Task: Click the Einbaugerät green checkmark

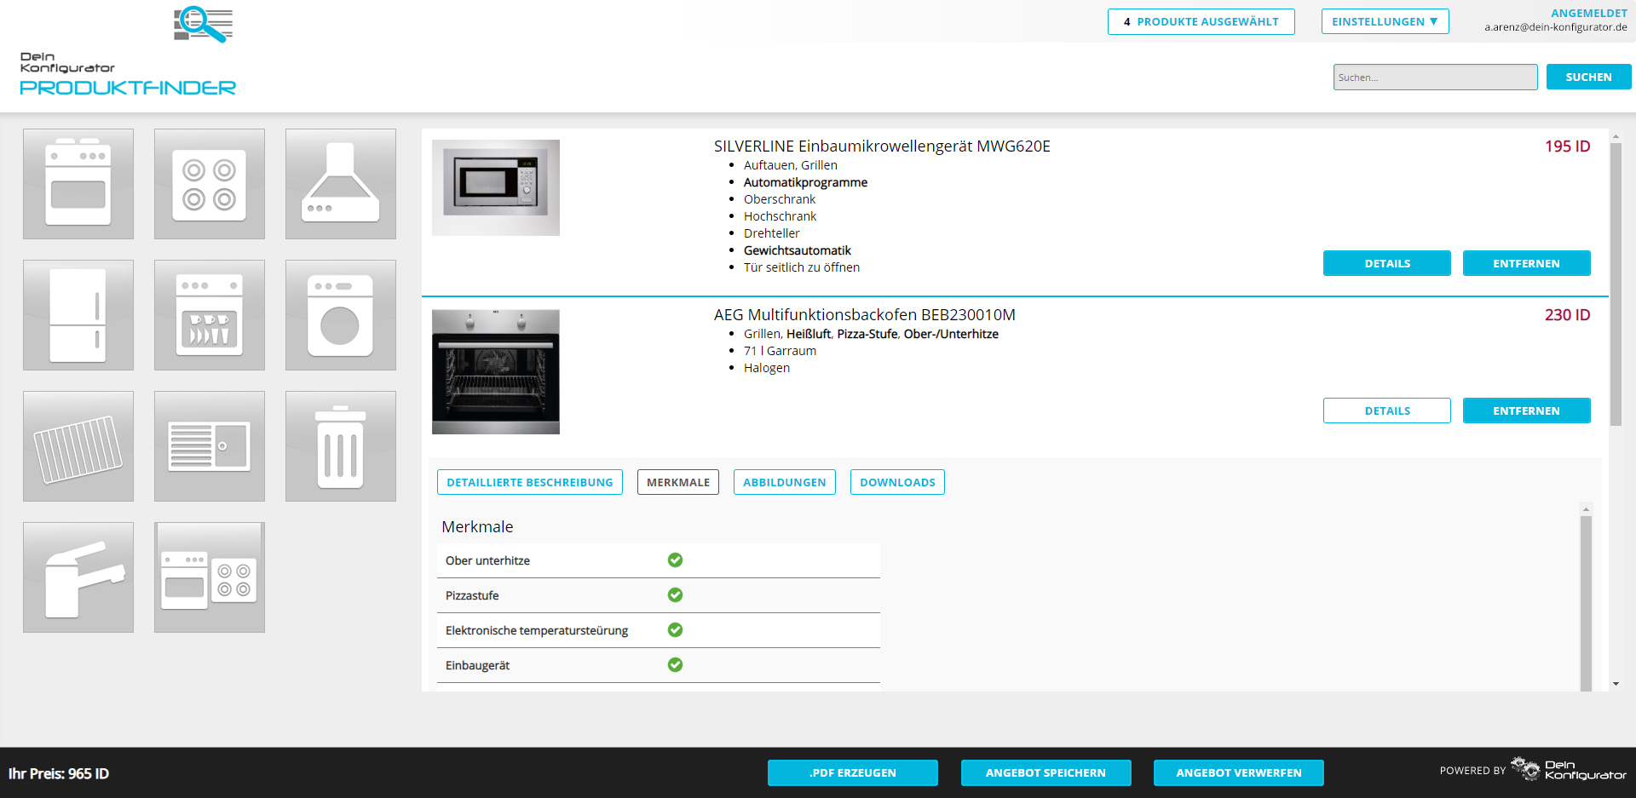Action: pos(675,665)
